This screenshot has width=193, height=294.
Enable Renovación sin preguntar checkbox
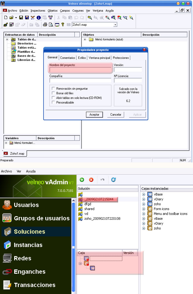click(x=53, y=88)
